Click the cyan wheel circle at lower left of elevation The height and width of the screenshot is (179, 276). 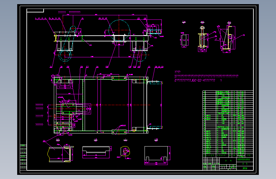tap(65, 55)
